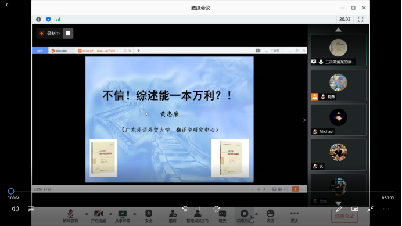Viewport: 402px width, 226px height.
Task: Click the meeting info icon
Action: (x=38, y=19)
